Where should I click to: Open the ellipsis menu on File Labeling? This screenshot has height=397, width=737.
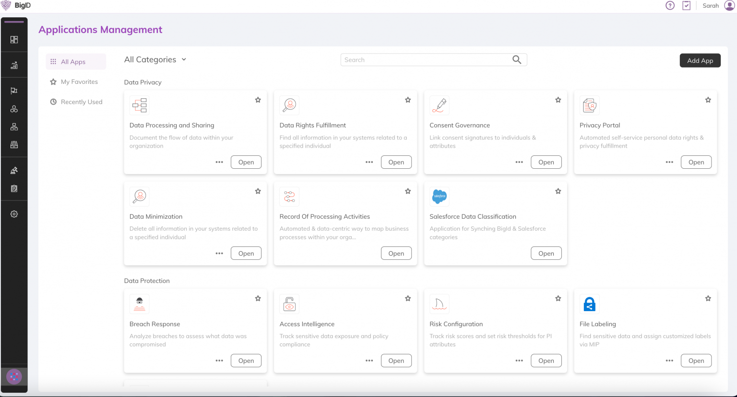[x=669, y=361]
